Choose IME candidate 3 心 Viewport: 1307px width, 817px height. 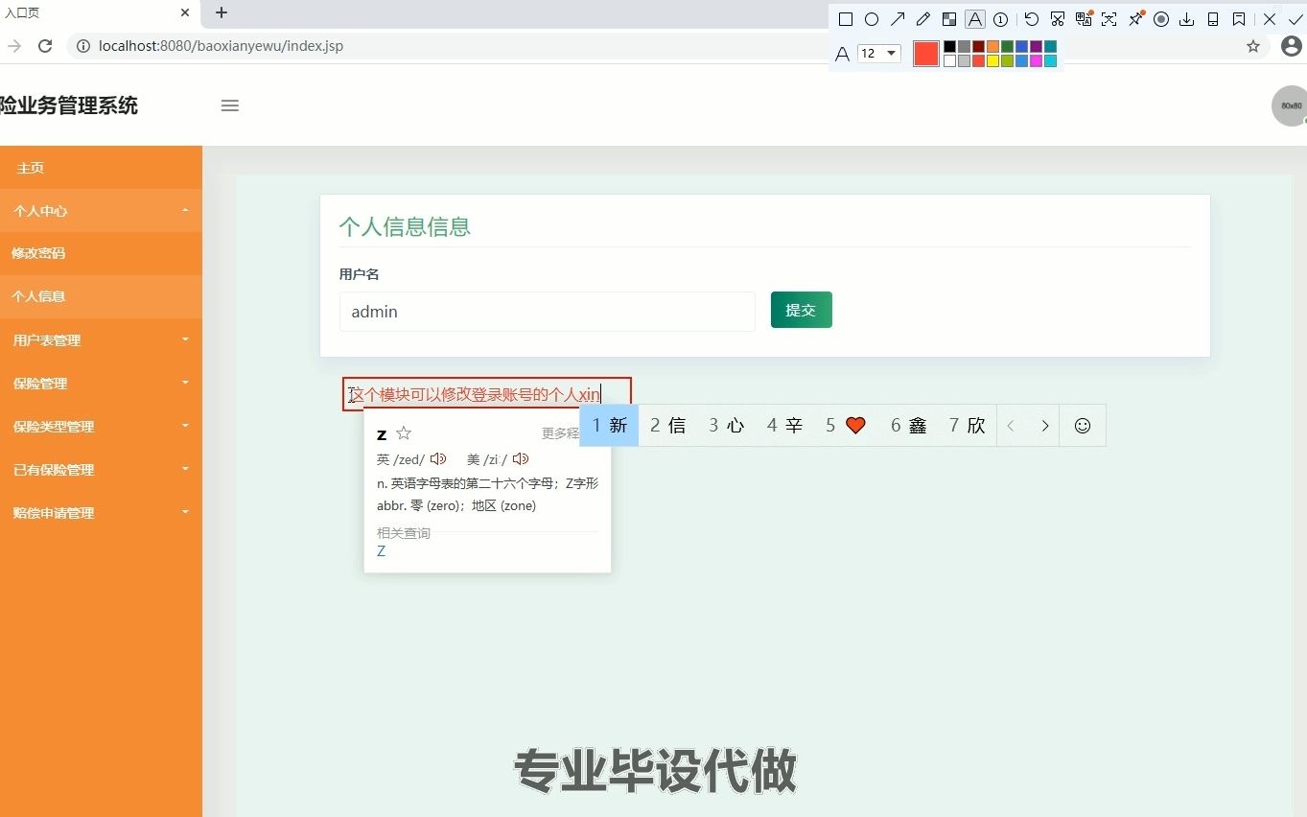[x=726, y=426]
